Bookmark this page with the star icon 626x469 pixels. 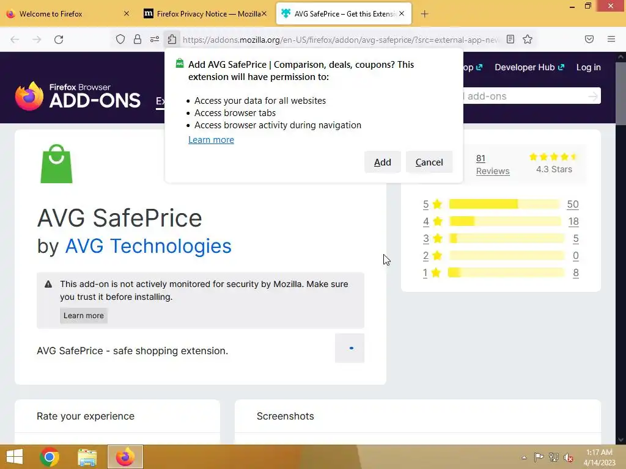528,39
